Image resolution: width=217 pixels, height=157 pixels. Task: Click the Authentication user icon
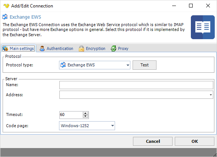click(42, 48)
